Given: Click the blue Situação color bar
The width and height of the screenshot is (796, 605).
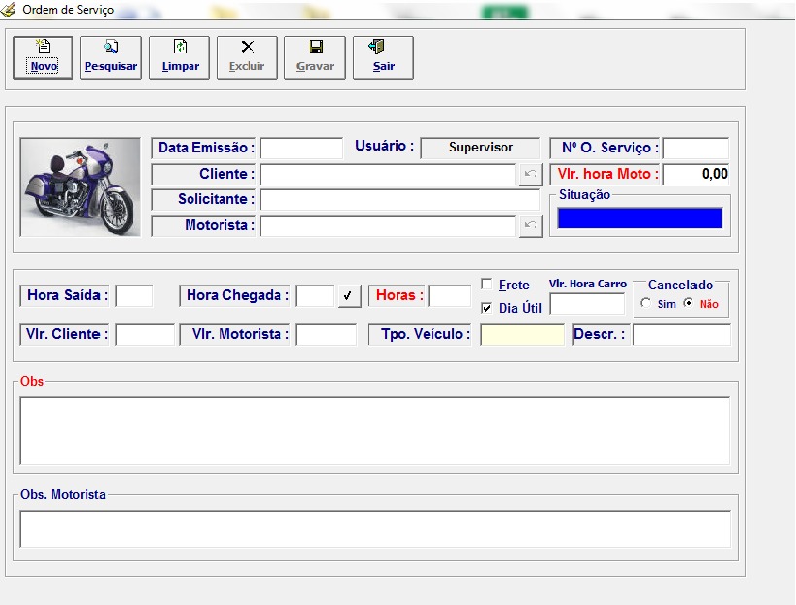Looking at the screenshot, I should pos(640,218).
